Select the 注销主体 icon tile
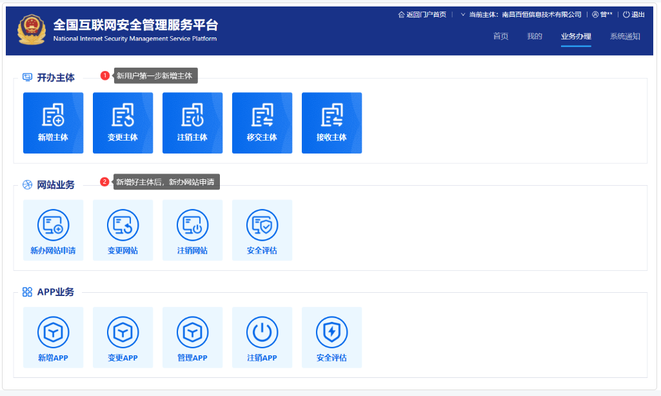The height and width of the screenshot is (396, 661). (x=192, y=123)
